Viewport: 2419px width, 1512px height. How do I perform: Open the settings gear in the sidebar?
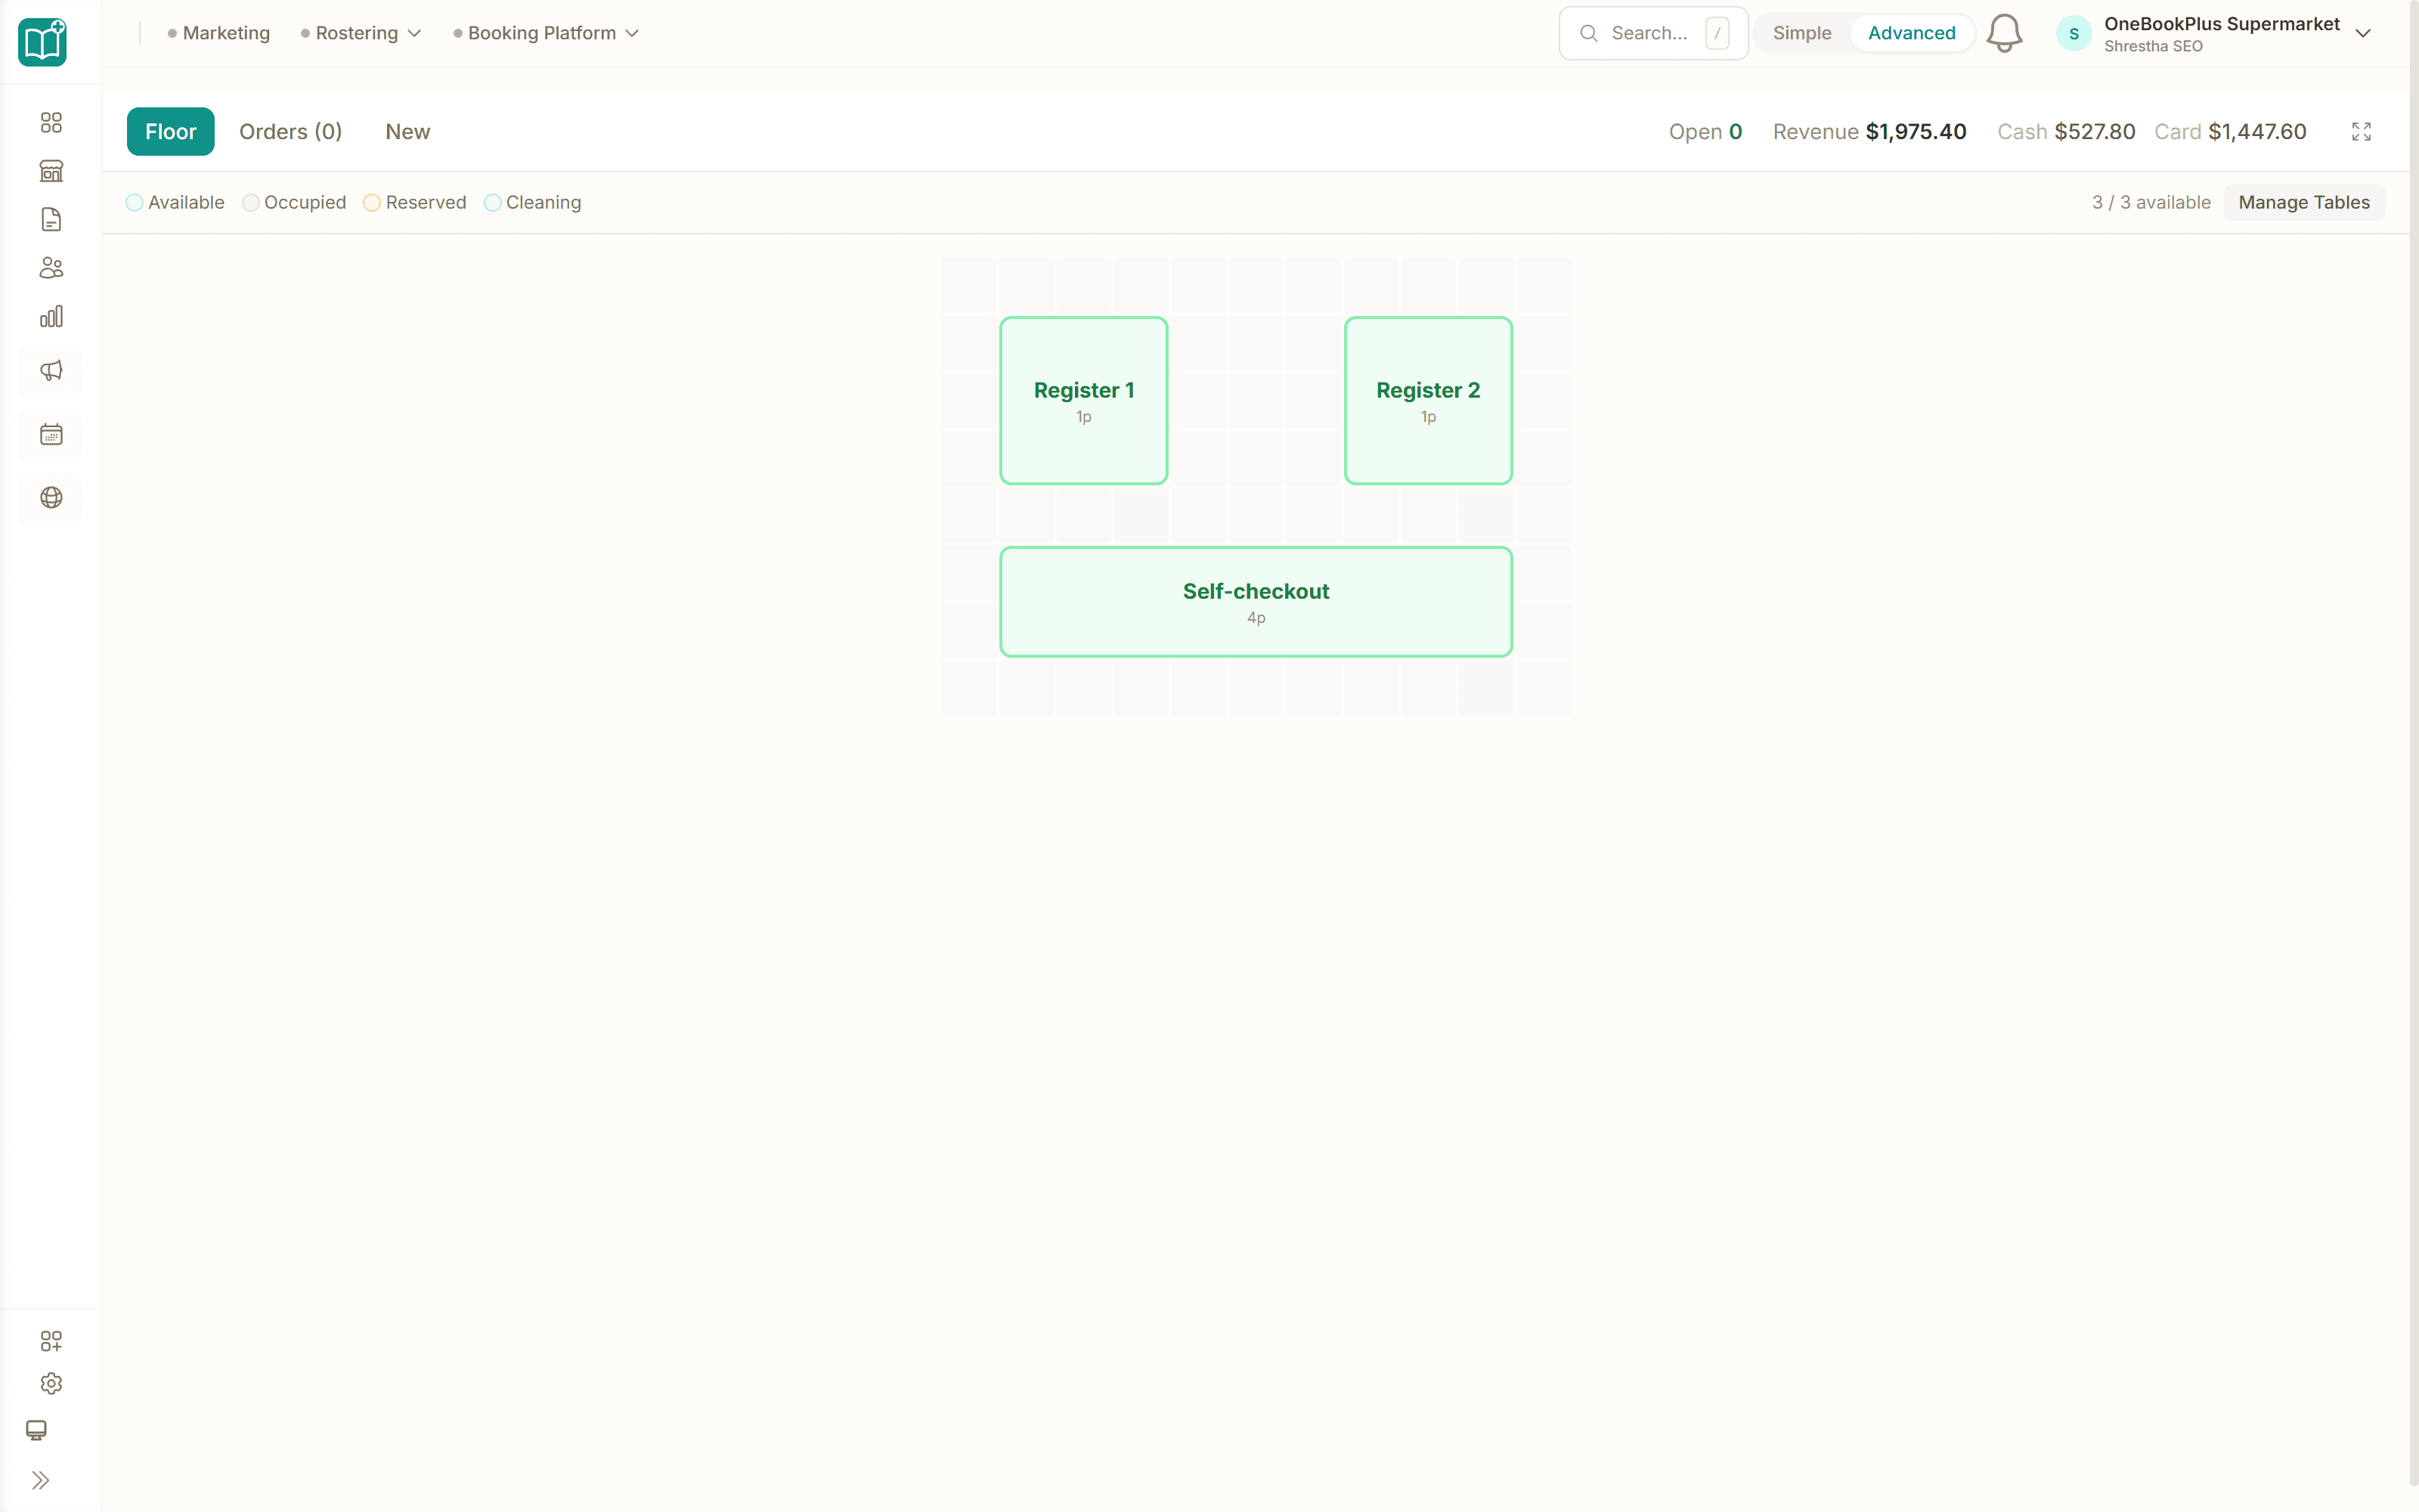tap(51, 1383)
